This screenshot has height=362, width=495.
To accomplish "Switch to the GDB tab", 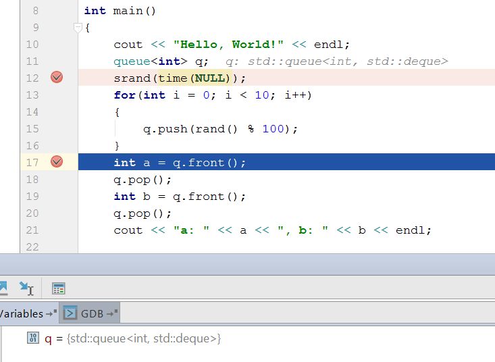I will 89,313.
